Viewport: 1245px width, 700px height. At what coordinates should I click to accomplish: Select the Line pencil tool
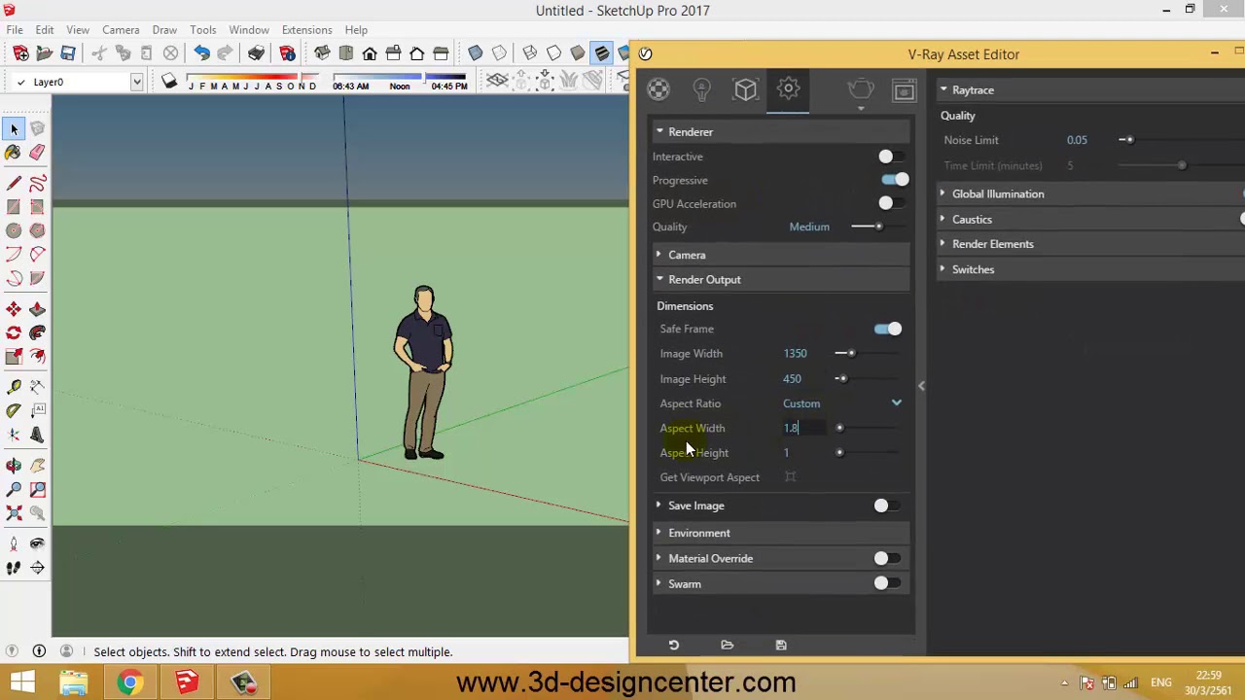click(14, 183)
